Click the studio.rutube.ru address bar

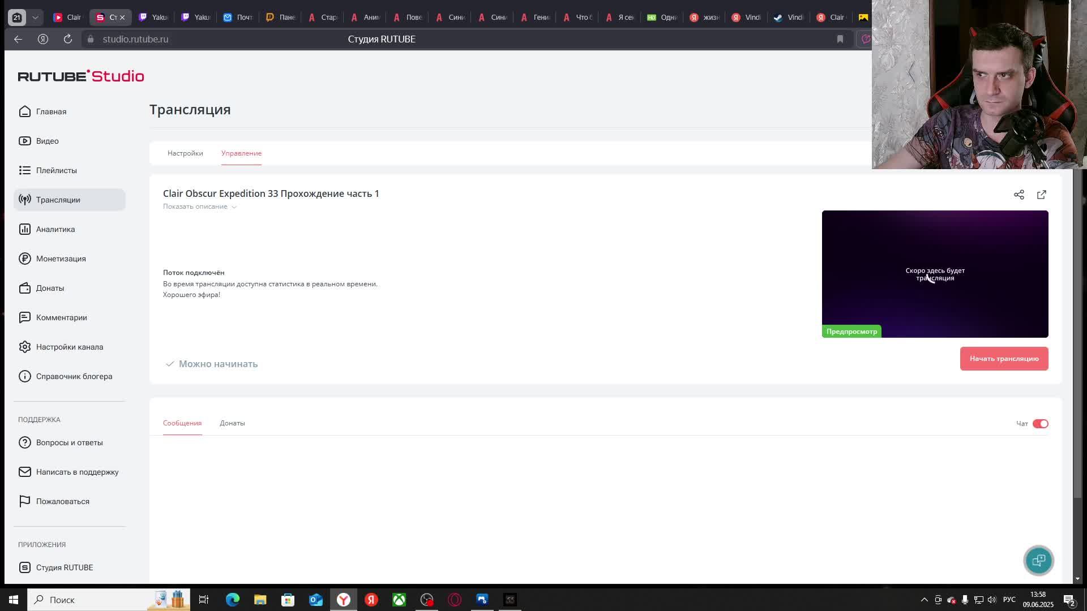click(135, 39)
